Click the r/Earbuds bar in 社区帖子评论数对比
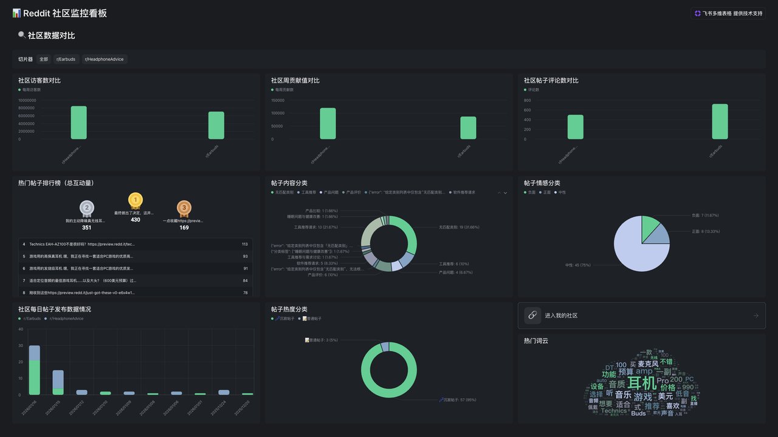Viewport: 778px width, 437px height. point(720,121)
